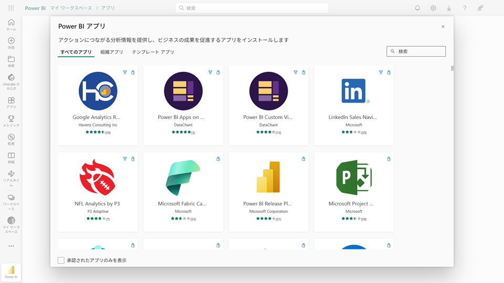This screenshot has width=504, height=283.
Task: Show more sidebar items ellipsis
Action: pyautogui.click(x=11, y=246)
